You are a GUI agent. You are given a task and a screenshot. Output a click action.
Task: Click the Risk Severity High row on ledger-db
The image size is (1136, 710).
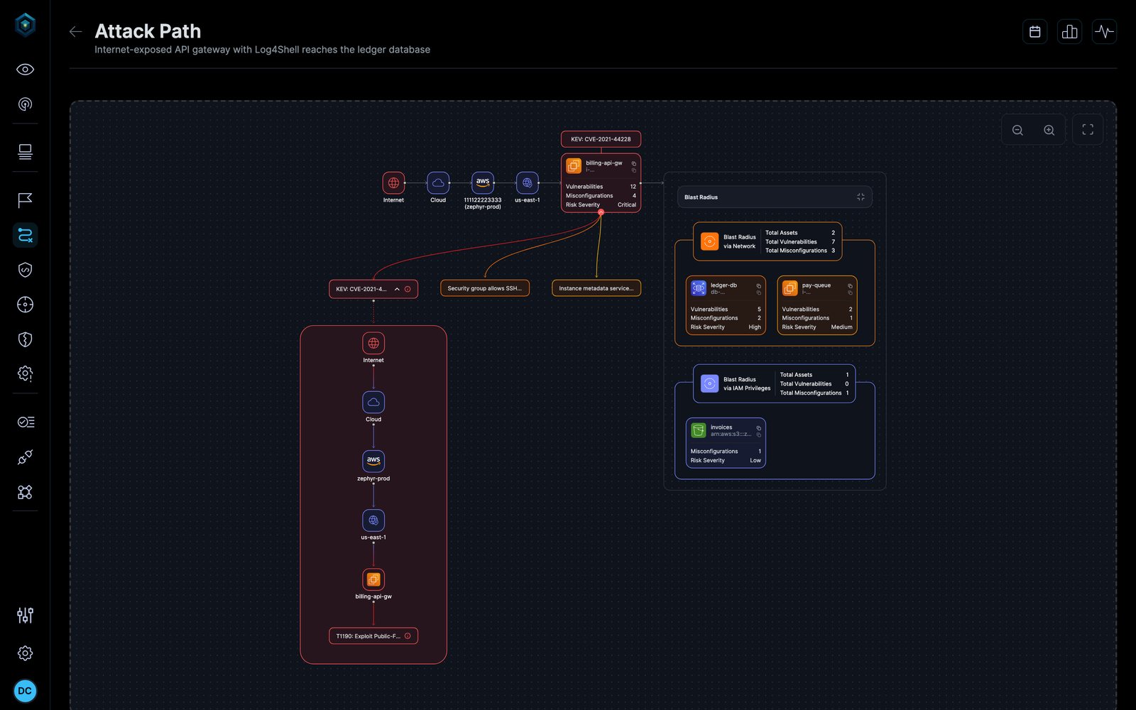[x=726, y=327]
